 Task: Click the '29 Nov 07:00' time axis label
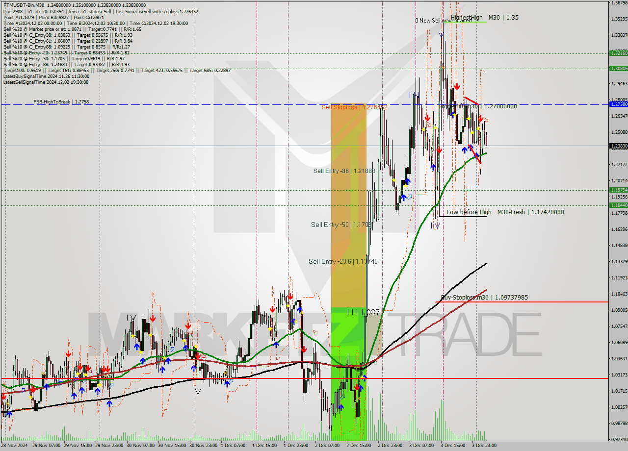pos(47,446)
